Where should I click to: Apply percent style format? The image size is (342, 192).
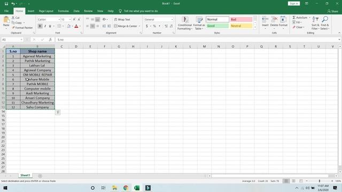click(154, 26)
